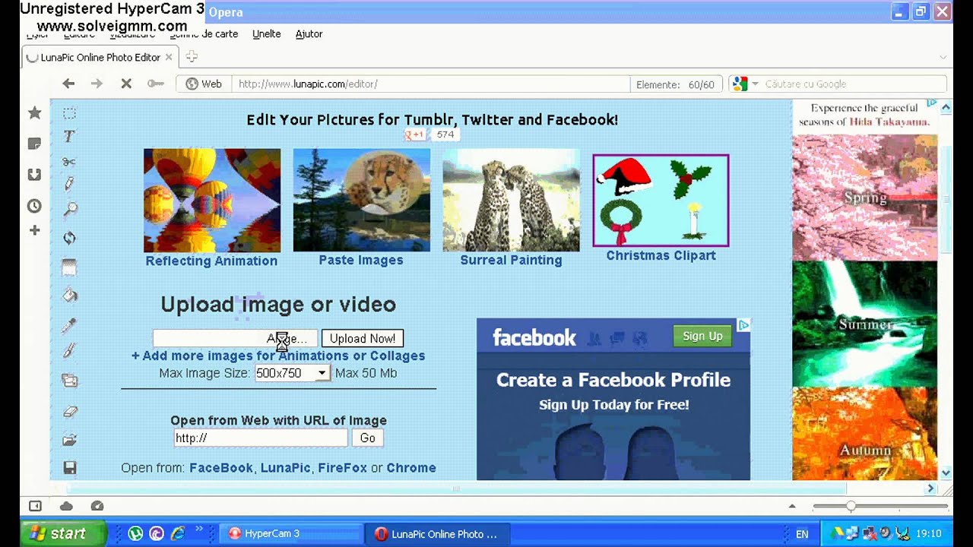Activate the magnifier zoom tool
The image size is (973, 547).
click(x=69, y=209)
